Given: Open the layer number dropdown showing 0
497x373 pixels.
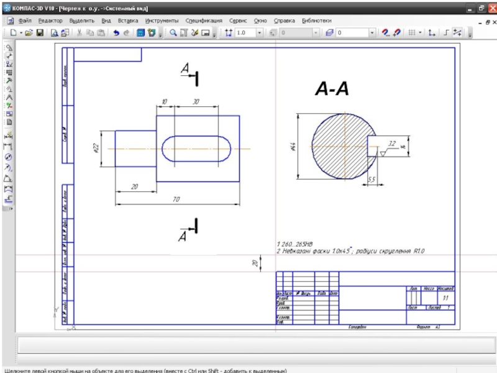Looking at the screenshot, I should pos(372,32).
